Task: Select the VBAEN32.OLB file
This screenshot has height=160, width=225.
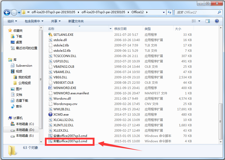Action: click(x=64, y=66)
